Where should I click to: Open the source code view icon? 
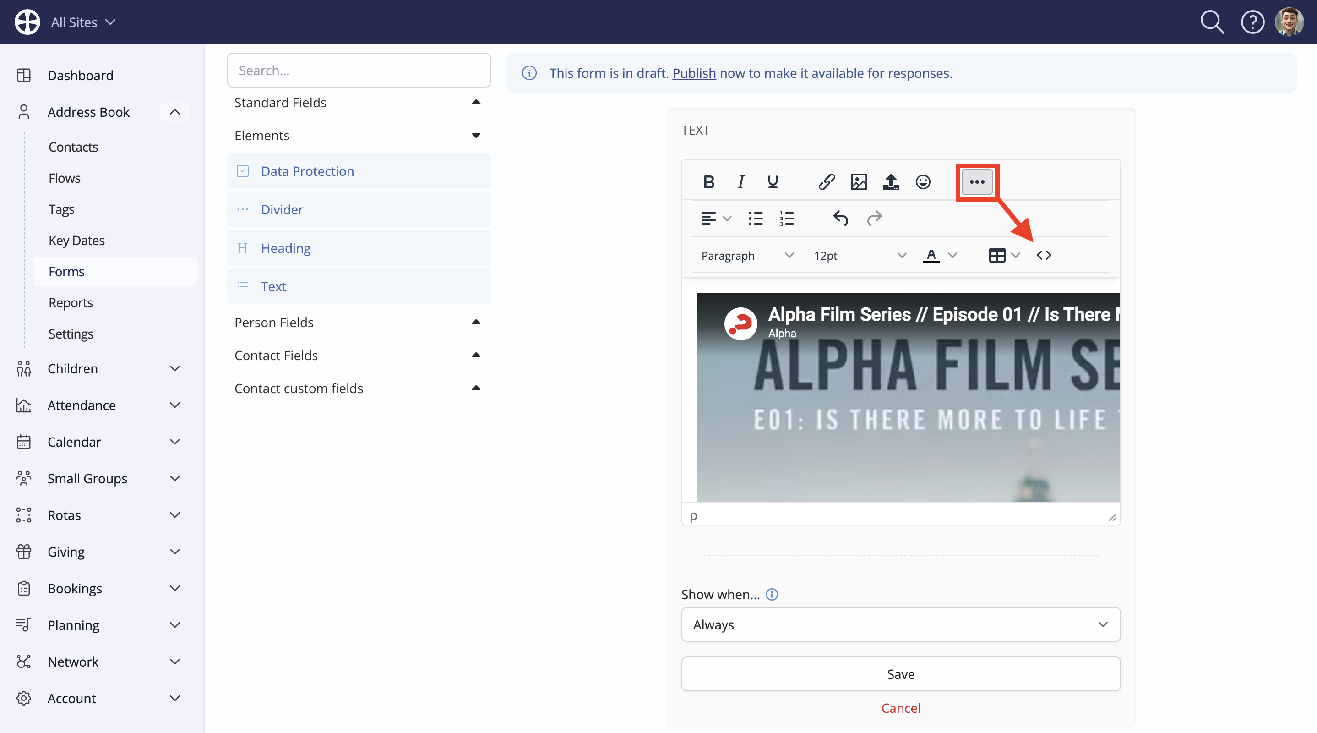pos(1044,255)
